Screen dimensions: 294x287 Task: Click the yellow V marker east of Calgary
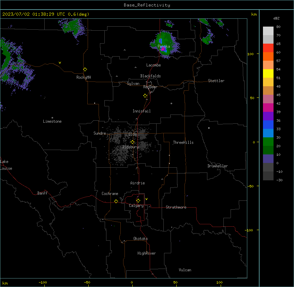[146, 199]
